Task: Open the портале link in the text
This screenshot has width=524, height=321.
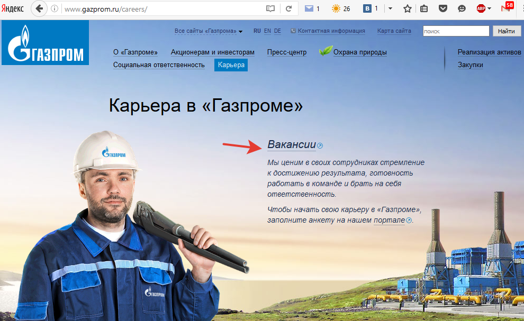Action: coord(390,220)
